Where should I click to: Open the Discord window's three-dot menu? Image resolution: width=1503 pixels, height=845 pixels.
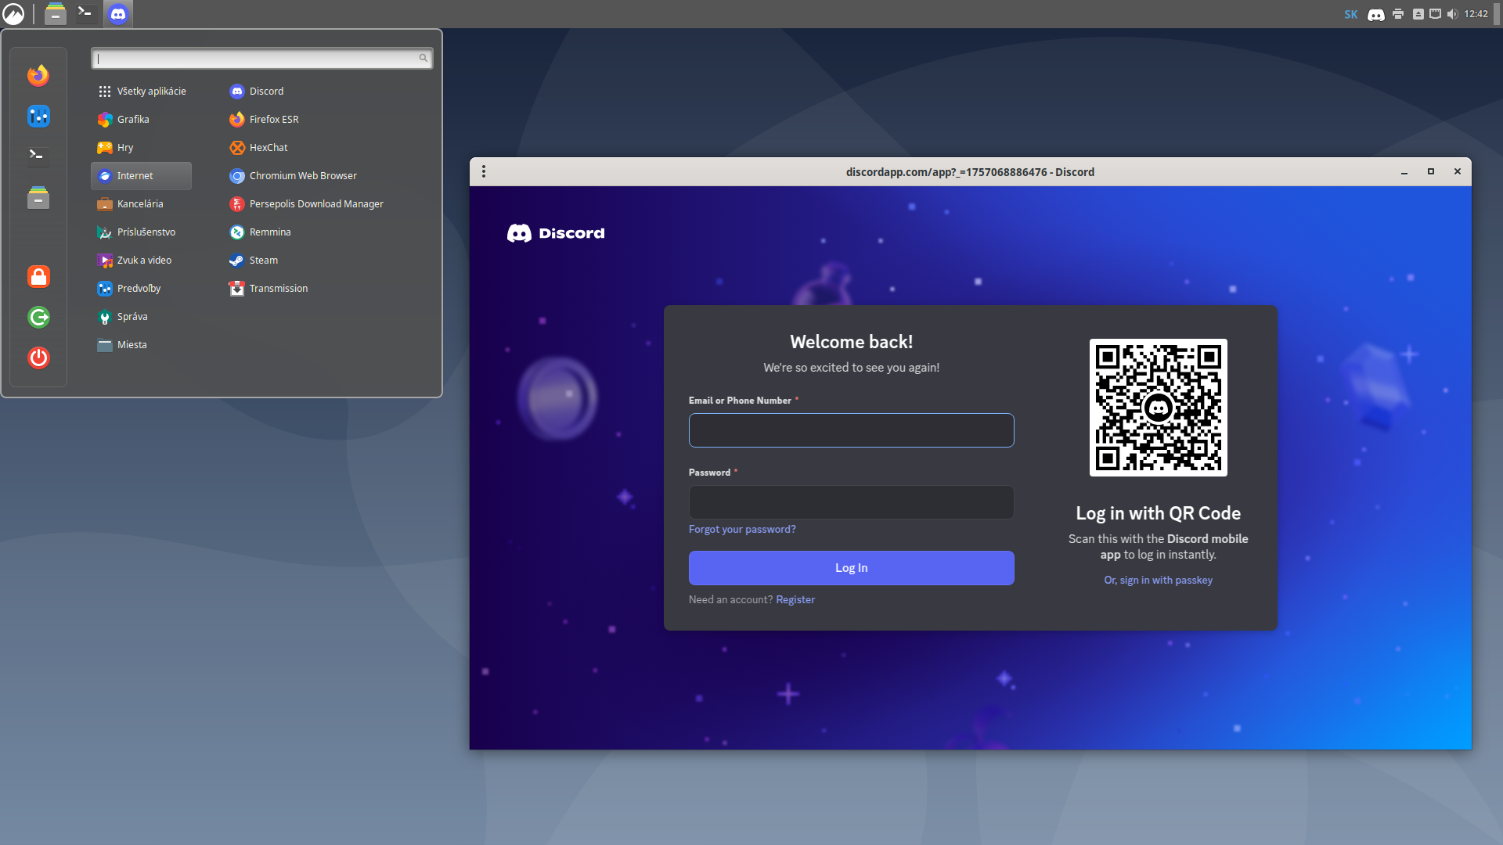coord(484,171)
